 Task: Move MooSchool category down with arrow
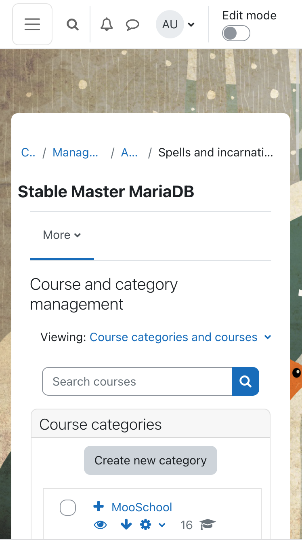pyautogui.click(x=126, y=525)
